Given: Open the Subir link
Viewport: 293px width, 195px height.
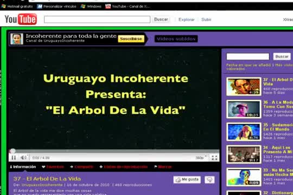Looking at the screenshot, I should [206, 19].
